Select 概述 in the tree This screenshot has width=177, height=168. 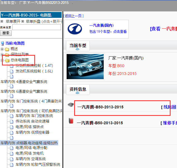pos(14,49)
